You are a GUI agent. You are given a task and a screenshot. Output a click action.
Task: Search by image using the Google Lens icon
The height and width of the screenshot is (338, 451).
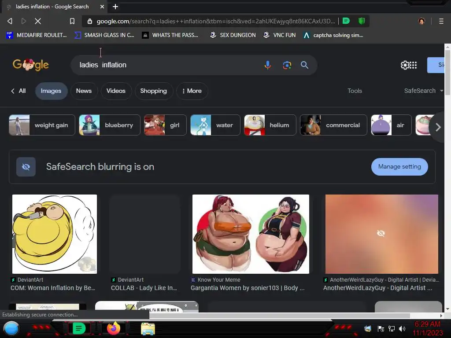287,65
